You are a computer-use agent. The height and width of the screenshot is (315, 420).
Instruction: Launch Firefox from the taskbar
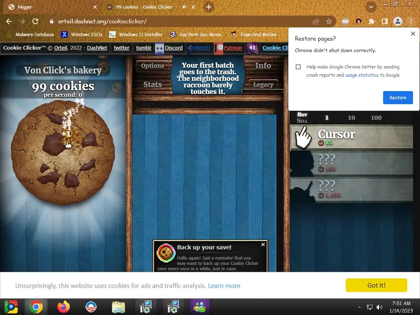point(64,307)
